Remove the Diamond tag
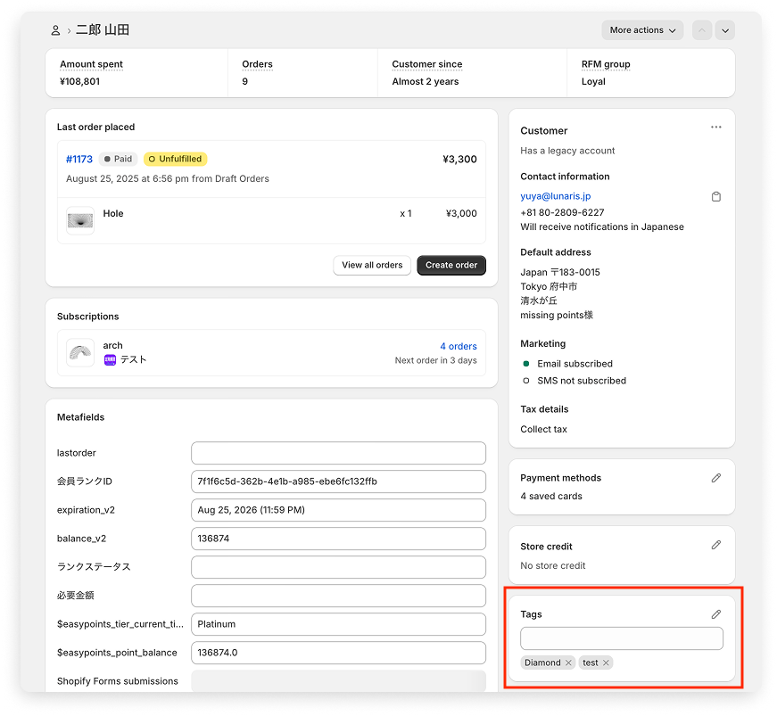 click(x=569, y=663)
